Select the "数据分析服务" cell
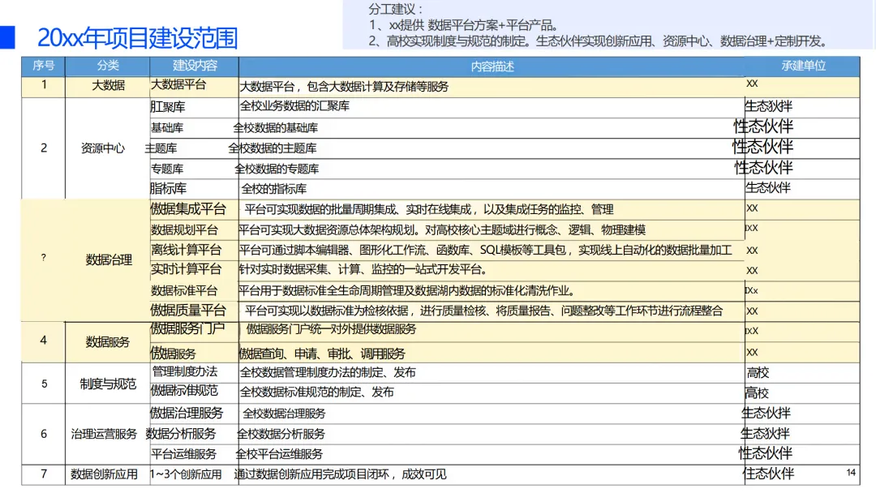876x493 pixels. [180, 434]
